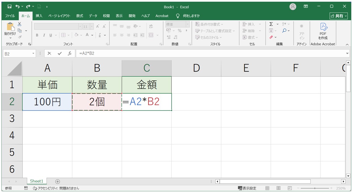Click the セルのスタイル button
Image resolution: width=353 pixels, height=193 pixels.
click(x=209, y=37)
